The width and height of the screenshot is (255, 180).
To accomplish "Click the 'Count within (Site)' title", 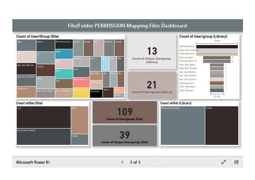I will pos(30,103).
